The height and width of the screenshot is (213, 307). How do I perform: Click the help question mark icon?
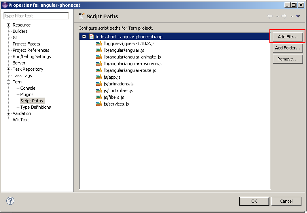tap(10, 201)
